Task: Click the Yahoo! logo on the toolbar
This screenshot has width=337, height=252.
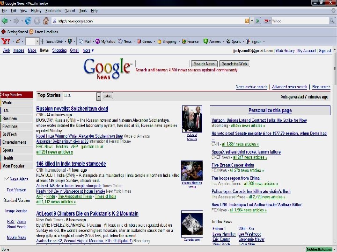Action: [x=6, y=41]
